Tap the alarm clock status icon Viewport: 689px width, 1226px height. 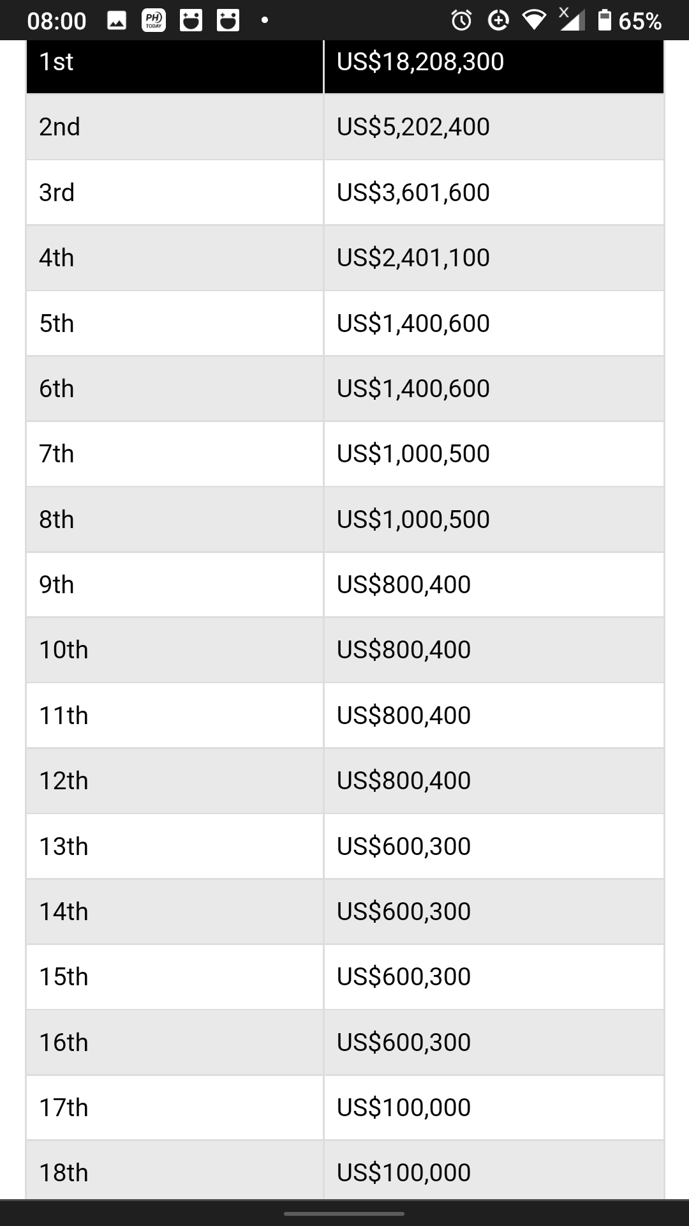[x=461, y=21]
